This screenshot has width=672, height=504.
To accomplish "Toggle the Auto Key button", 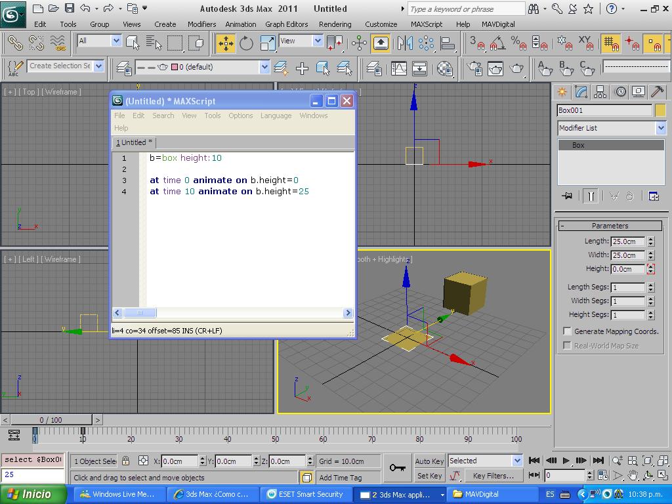I will pos(429,461).
